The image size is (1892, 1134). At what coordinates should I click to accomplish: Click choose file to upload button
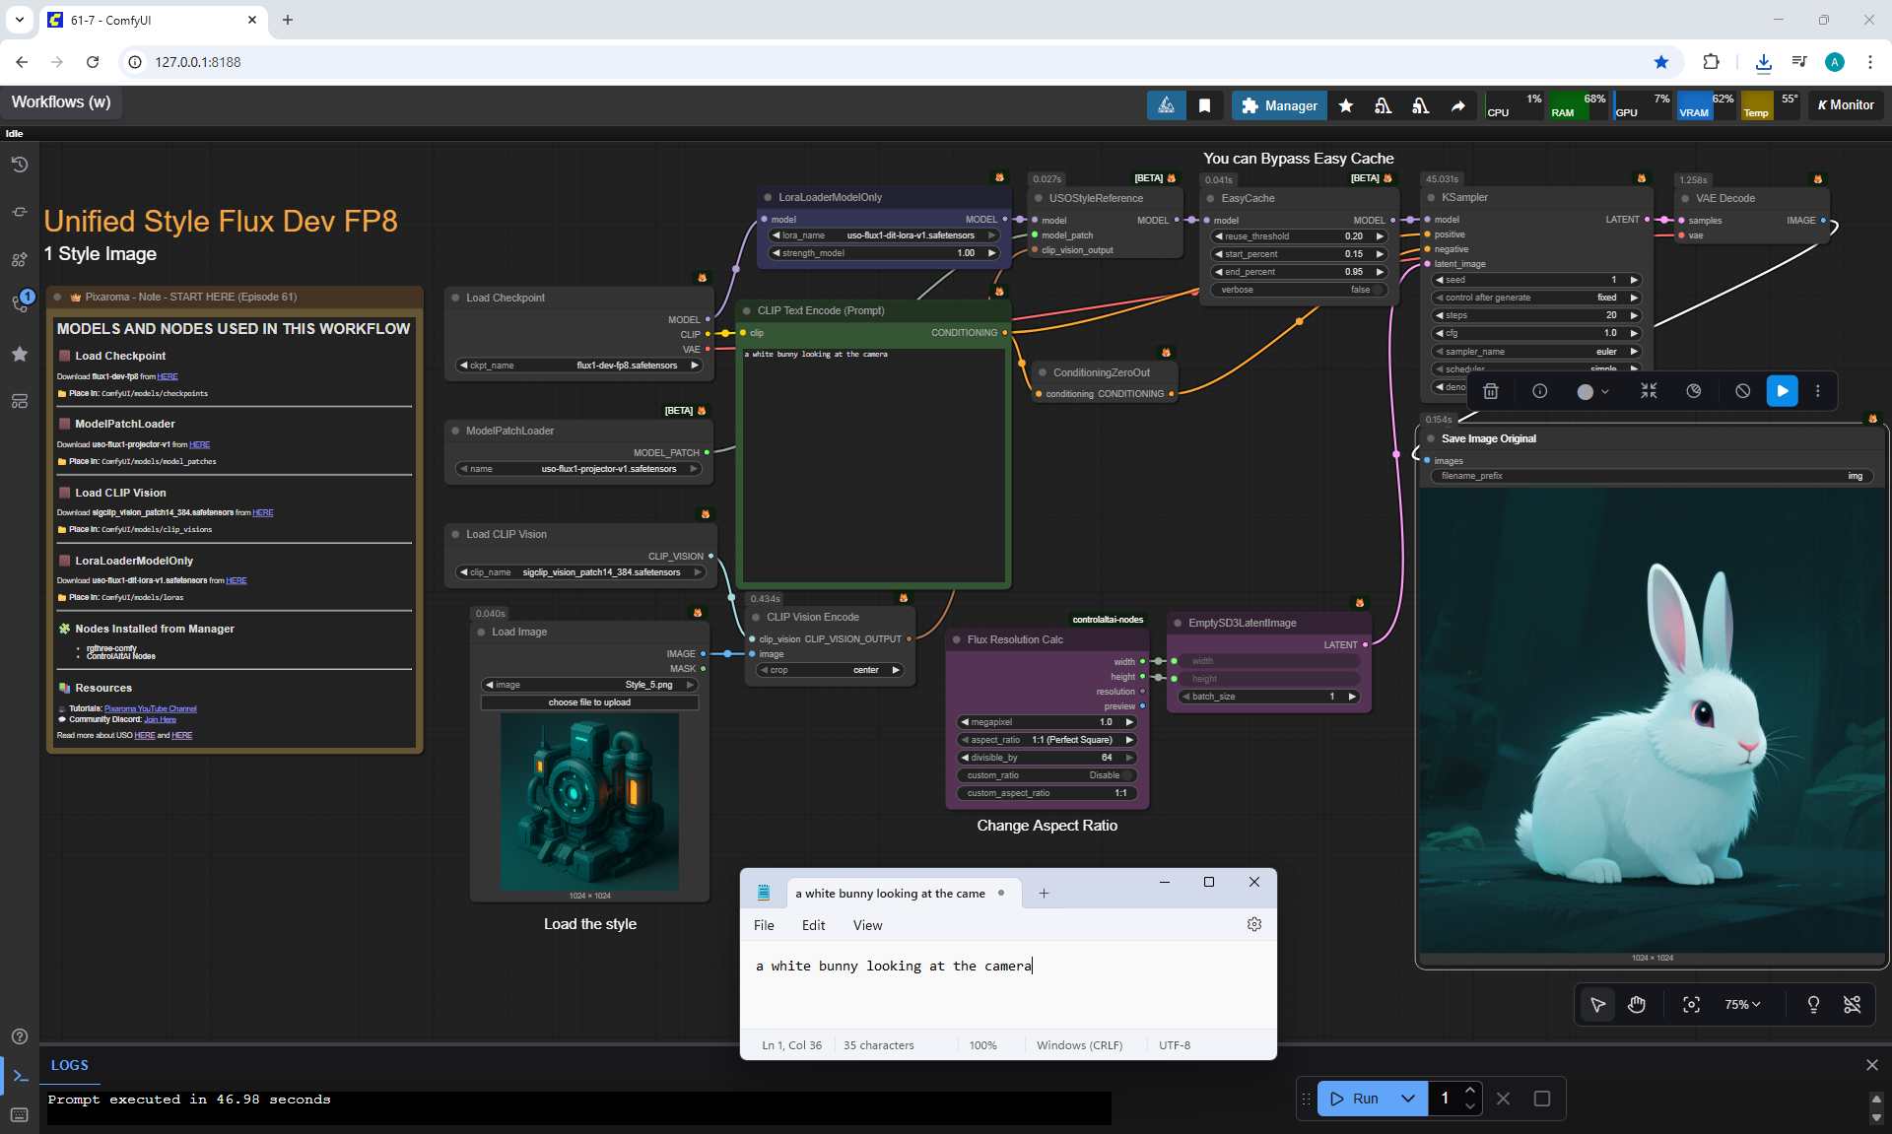589,702
